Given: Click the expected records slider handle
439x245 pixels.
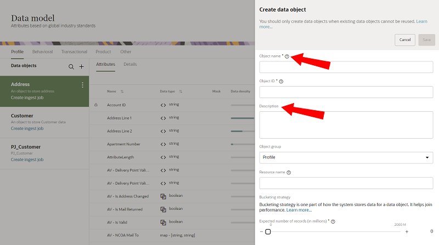Looking at the screenshot, I should 268,232.
